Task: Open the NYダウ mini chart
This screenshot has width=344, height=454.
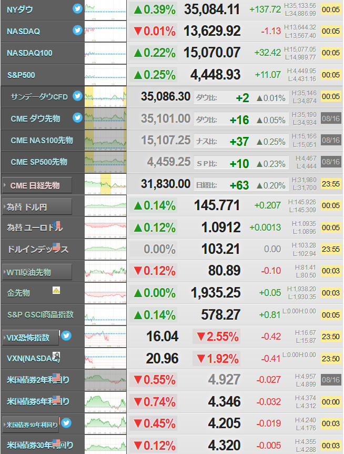Action: 106,10
